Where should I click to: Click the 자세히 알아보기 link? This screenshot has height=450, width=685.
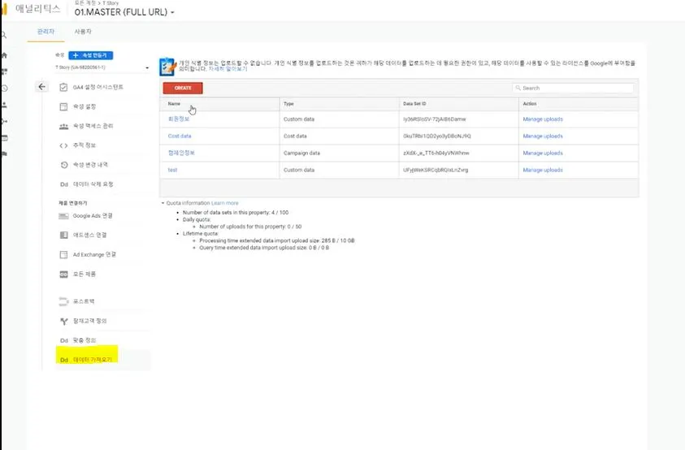tap(228, 69)
